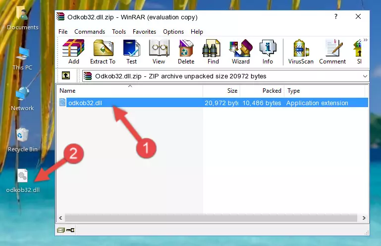Click the drive icon in status bar
This screenshot has height=246, width=381.
tap(61, 230)
